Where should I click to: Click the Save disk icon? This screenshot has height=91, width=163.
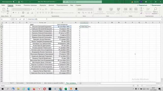[x=19, y=2]
